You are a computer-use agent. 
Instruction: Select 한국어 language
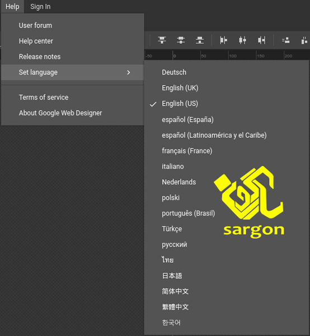point(227,323)
